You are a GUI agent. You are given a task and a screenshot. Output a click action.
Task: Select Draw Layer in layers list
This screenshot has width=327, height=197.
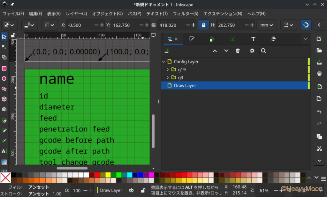(185, 85)
